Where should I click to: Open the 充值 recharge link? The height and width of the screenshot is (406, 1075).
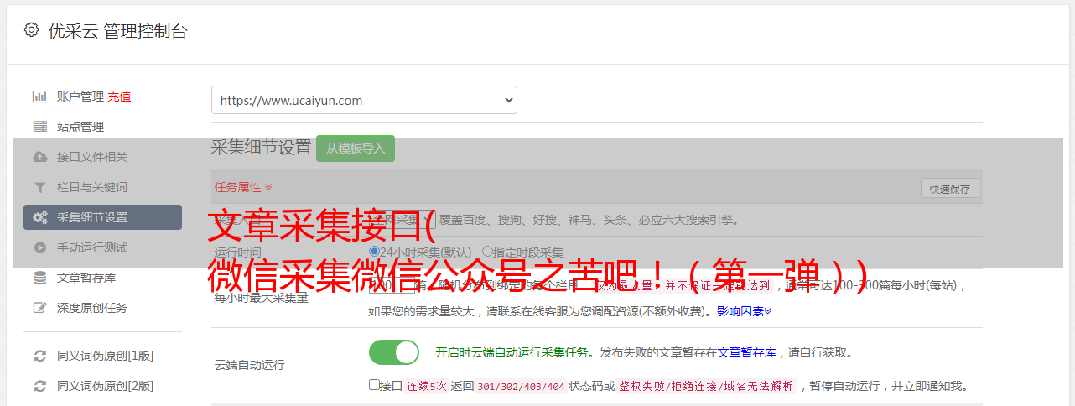[119, 96]
